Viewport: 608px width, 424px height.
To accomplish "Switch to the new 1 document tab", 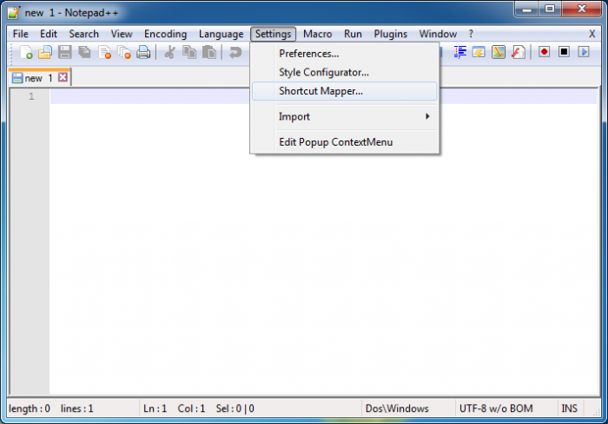I will point(40,78).
